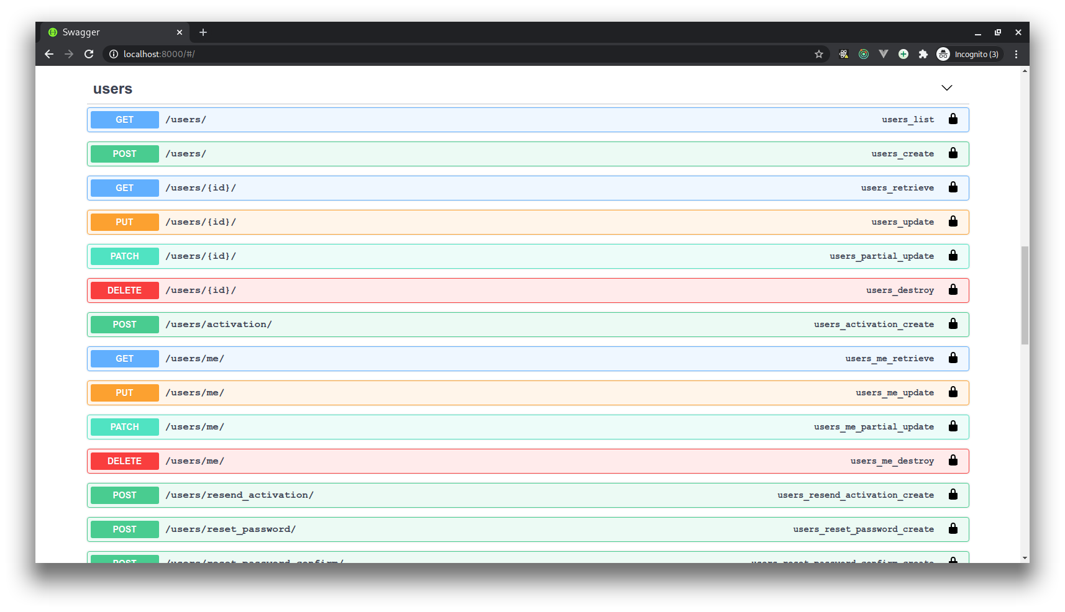Click the lock beside users_resend_activation_create

[x=953, y=494]
